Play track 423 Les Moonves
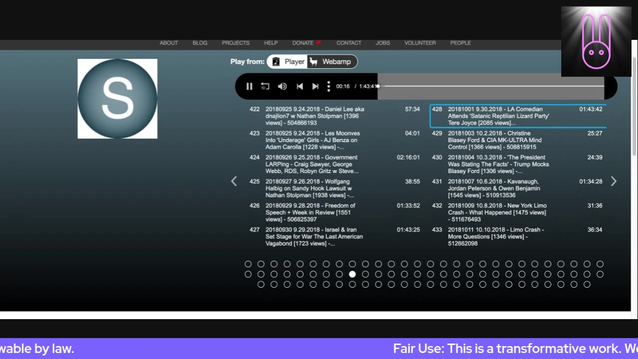 click(x=335, y=140)
